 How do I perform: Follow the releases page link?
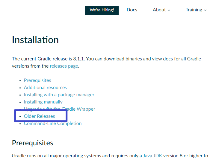click(x=64, y=66)
